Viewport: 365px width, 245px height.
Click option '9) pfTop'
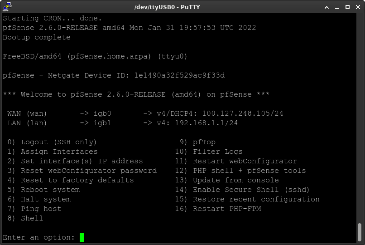pos(197,142)
